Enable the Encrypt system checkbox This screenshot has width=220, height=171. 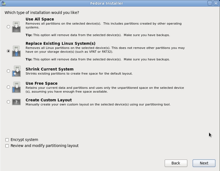(x=7, y=140)
